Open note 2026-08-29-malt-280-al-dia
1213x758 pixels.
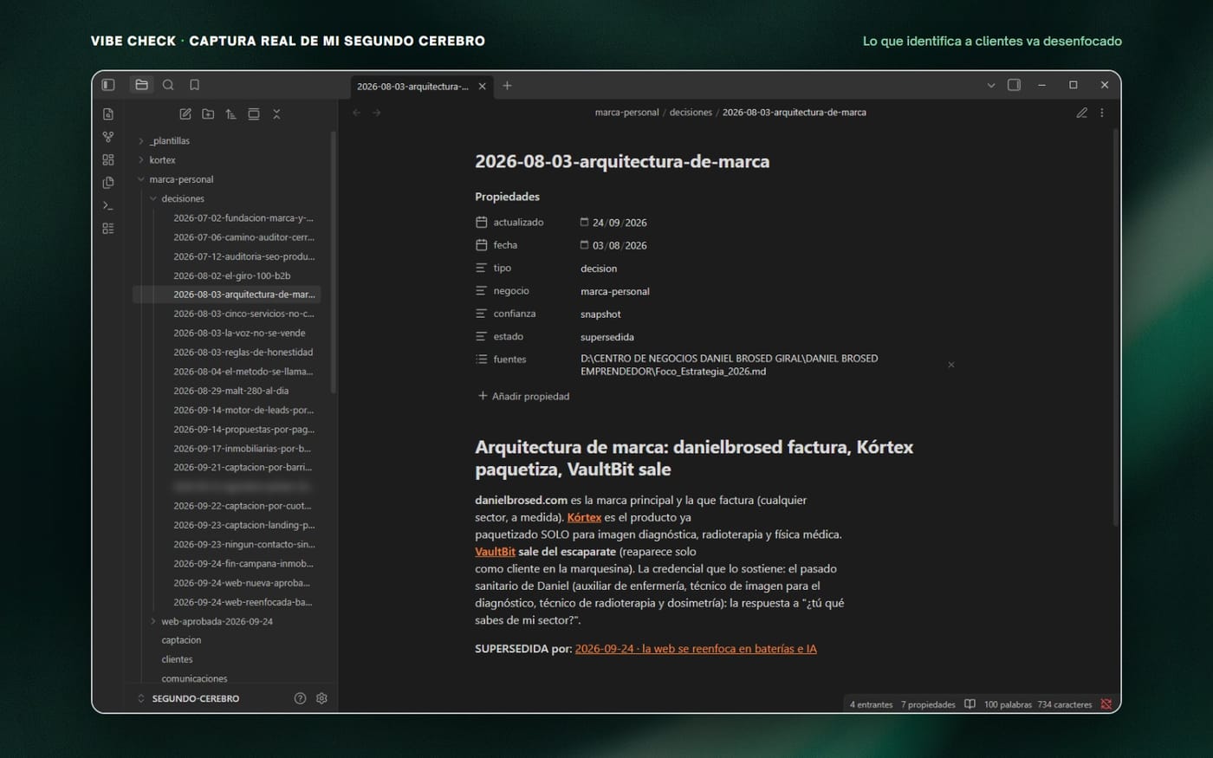click(230, 391)
